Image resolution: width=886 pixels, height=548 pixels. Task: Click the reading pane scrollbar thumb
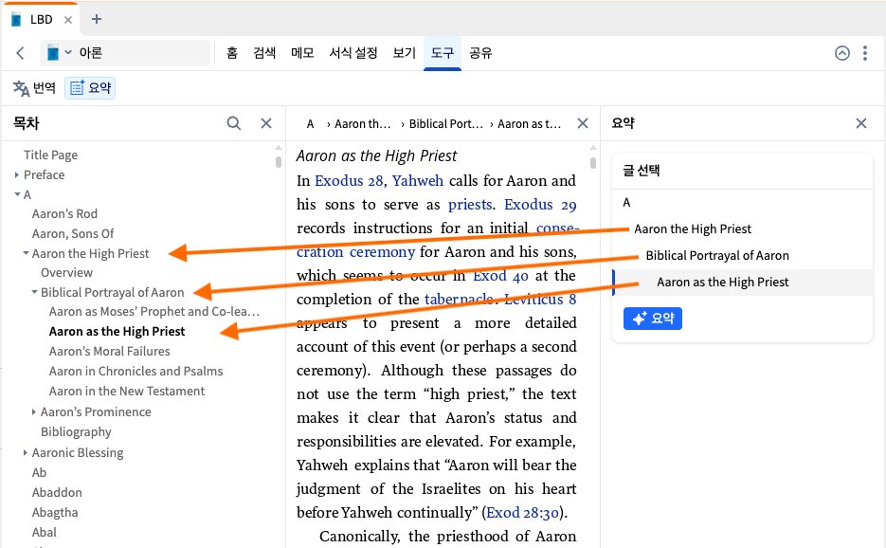coord(593,163)
